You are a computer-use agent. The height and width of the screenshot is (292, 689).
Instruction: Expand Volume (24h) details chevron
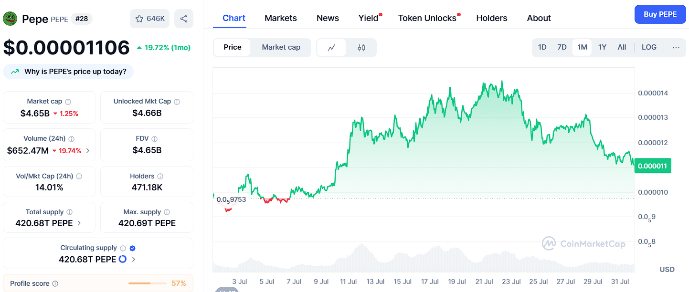point(87,151)
